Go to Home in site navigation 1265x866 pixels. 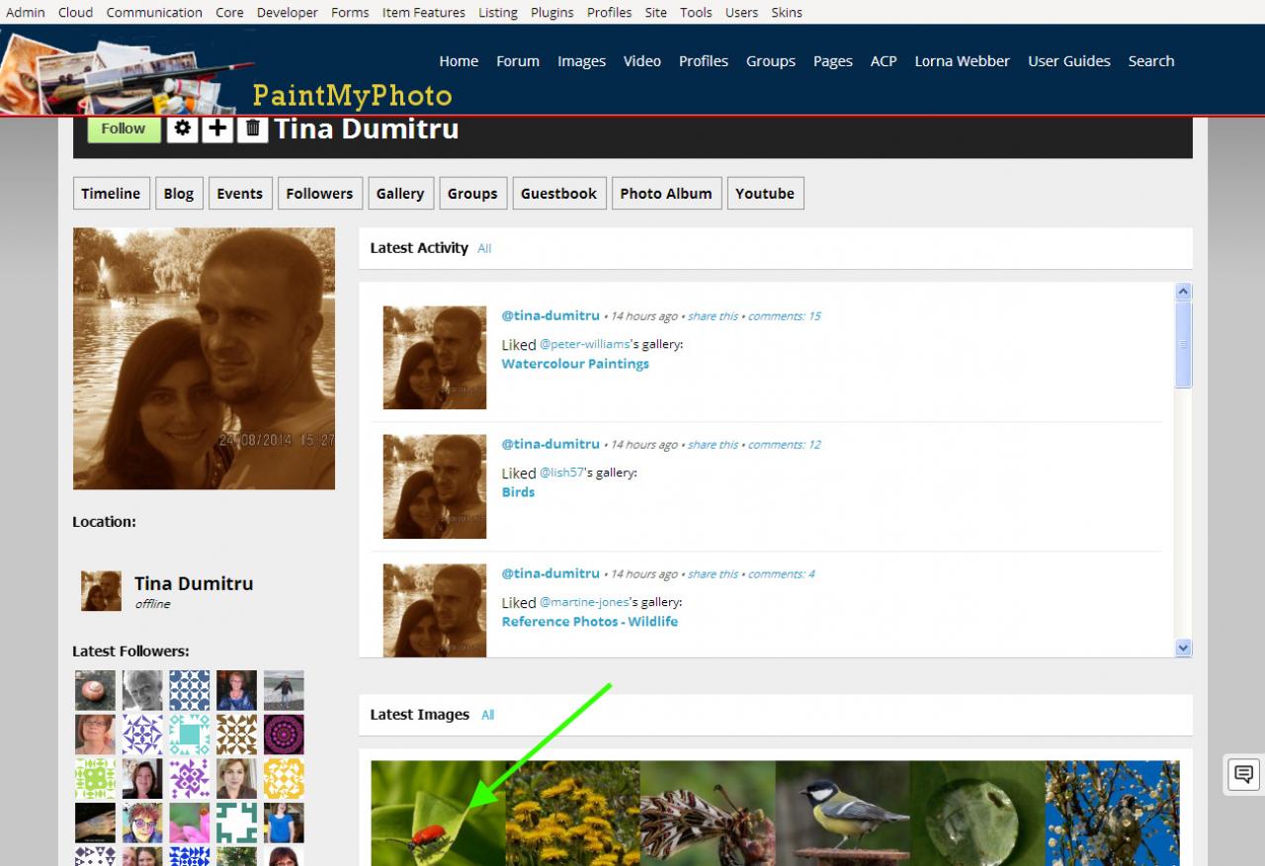click(x=459, y=61)
